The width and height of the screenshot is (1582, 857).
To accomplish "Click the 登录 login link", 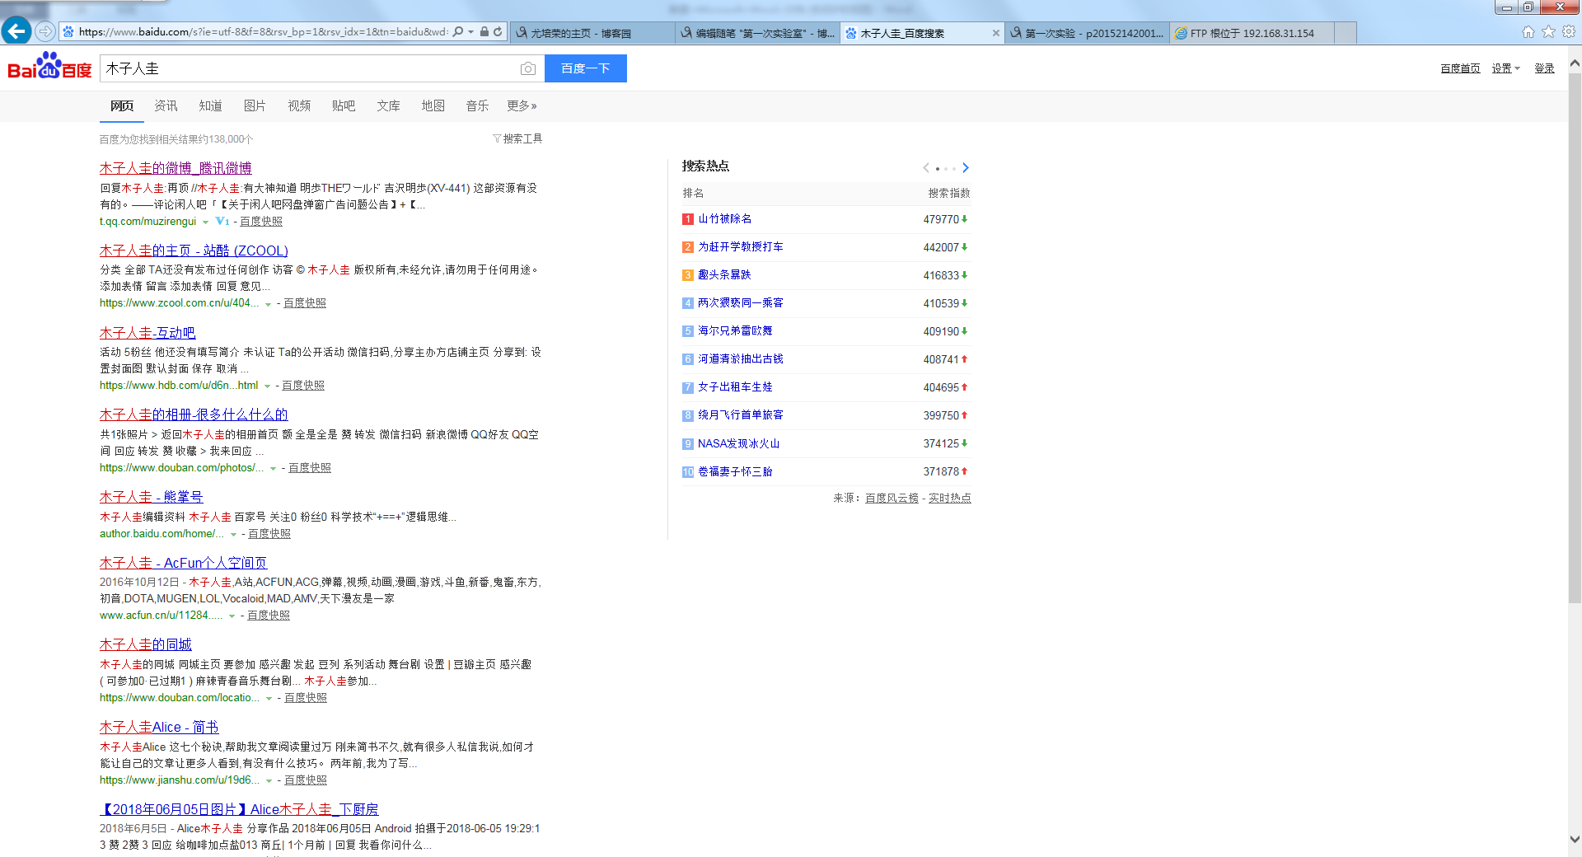I will click(1544, 68).
